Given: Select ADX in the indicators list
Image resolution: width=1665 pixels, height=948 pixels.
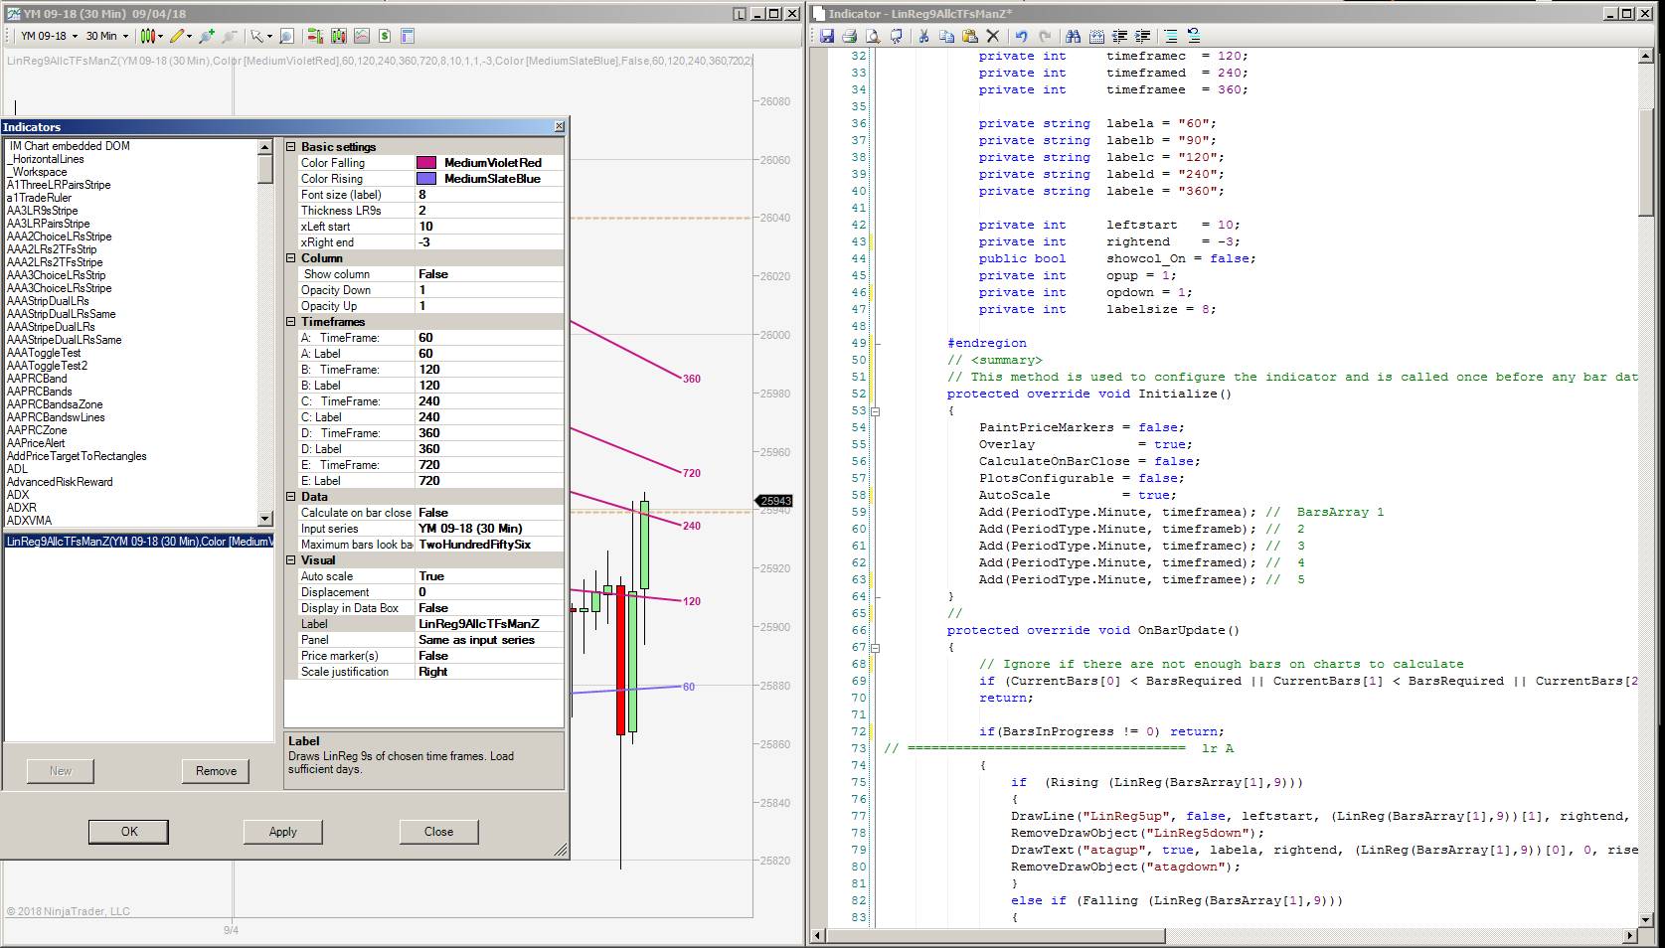Looking at the screenshot, I should coord(18,495).
